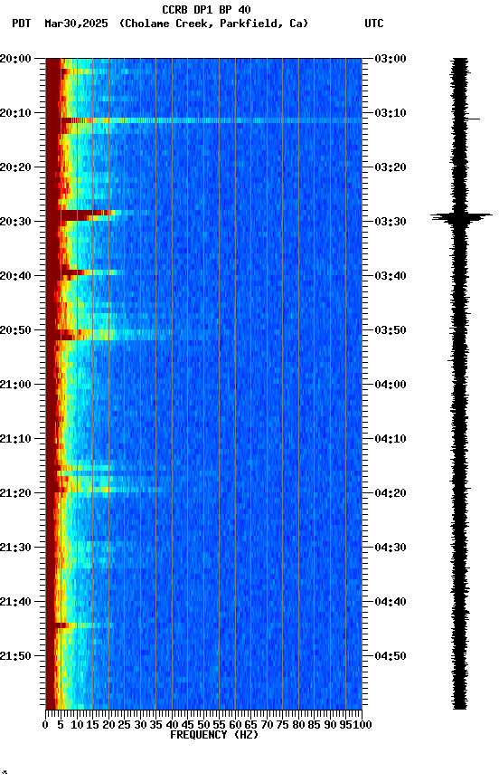Click the PDT time label "20:30"
Image resolution: width=499 pixels, height=782 pixels.
click(x=15, y=222)
